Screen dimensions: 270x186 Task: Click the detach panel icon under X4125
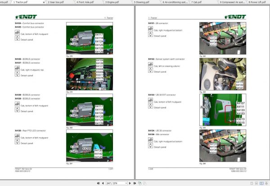pyautogui.click(x=17, y=38)
